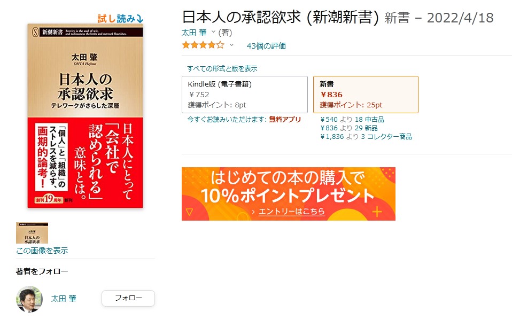Follow the author with フォロー button
This screenshot has height=320, width=512.
point(128,298)
